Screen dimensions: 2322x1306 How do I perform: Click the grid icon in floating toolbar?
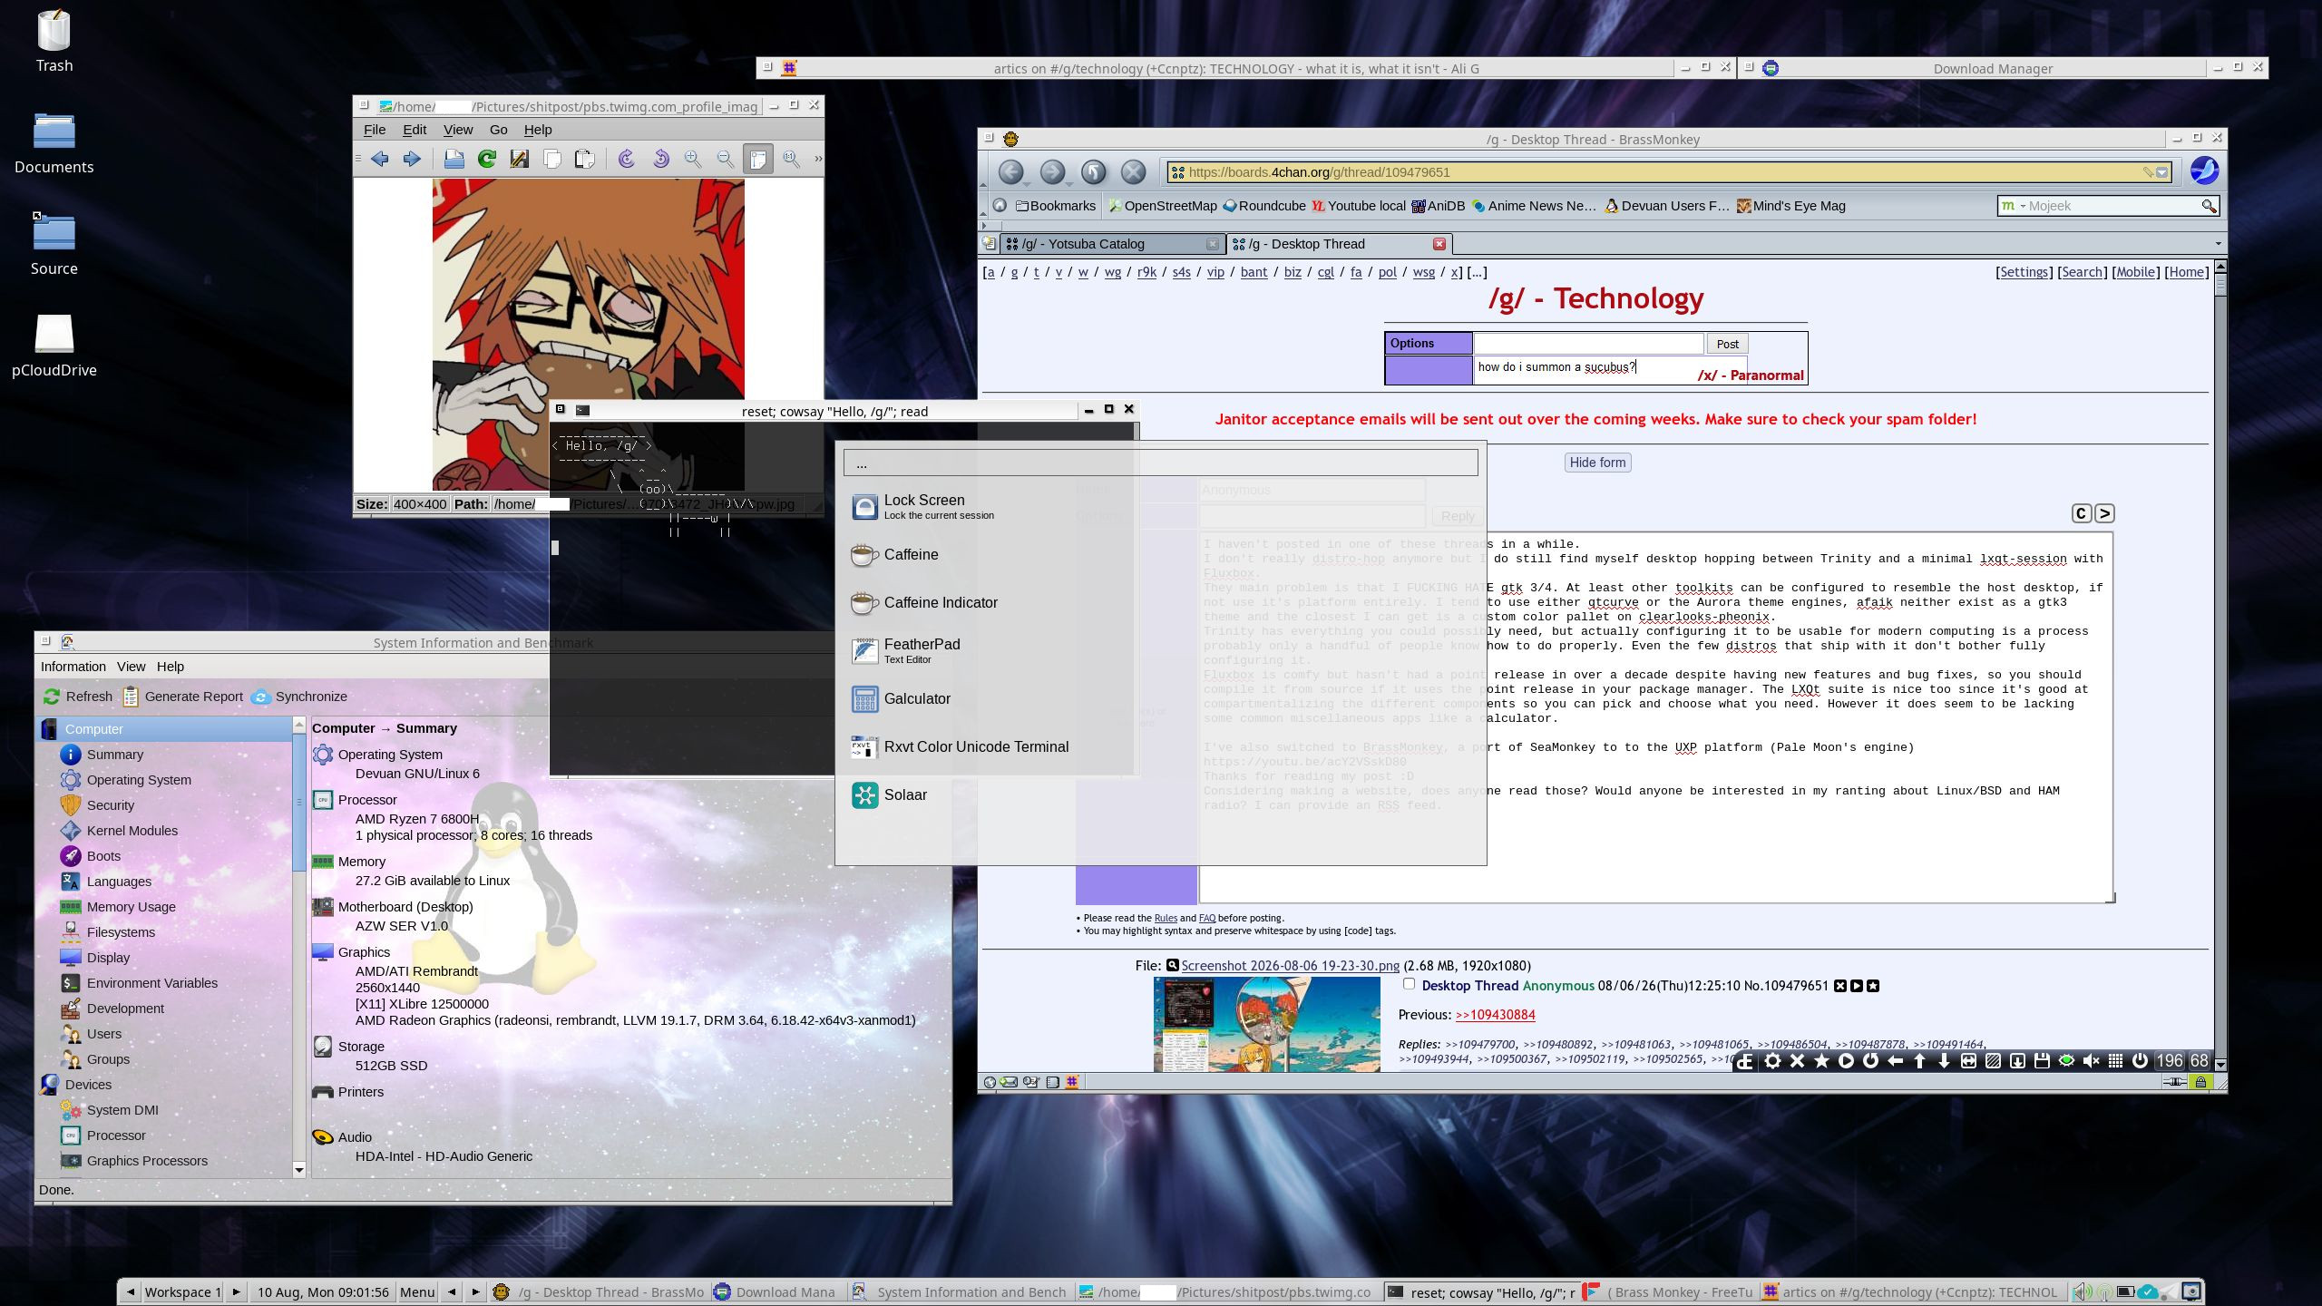(2115, 1061)
